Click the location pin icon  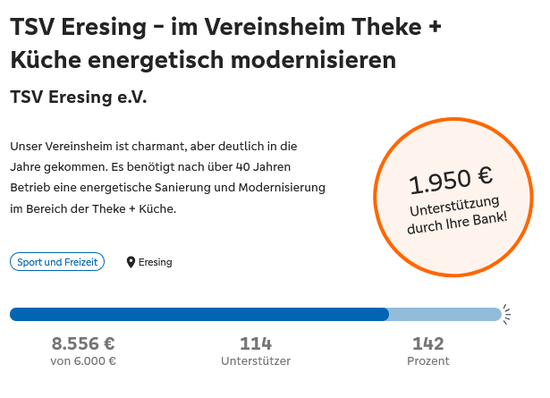click(x=131, y=262)
